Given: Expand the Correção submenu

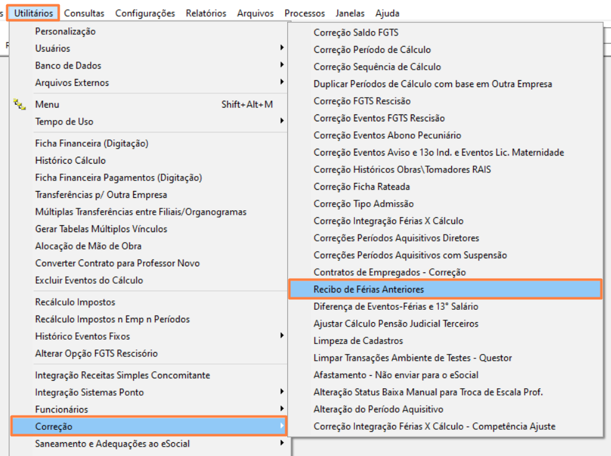Looking at the screenshot, I should [x=149, y=426].
